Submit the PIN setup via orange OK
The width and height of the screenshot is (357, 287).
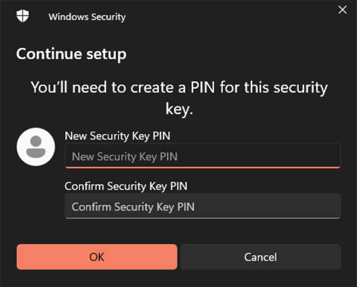97,257
